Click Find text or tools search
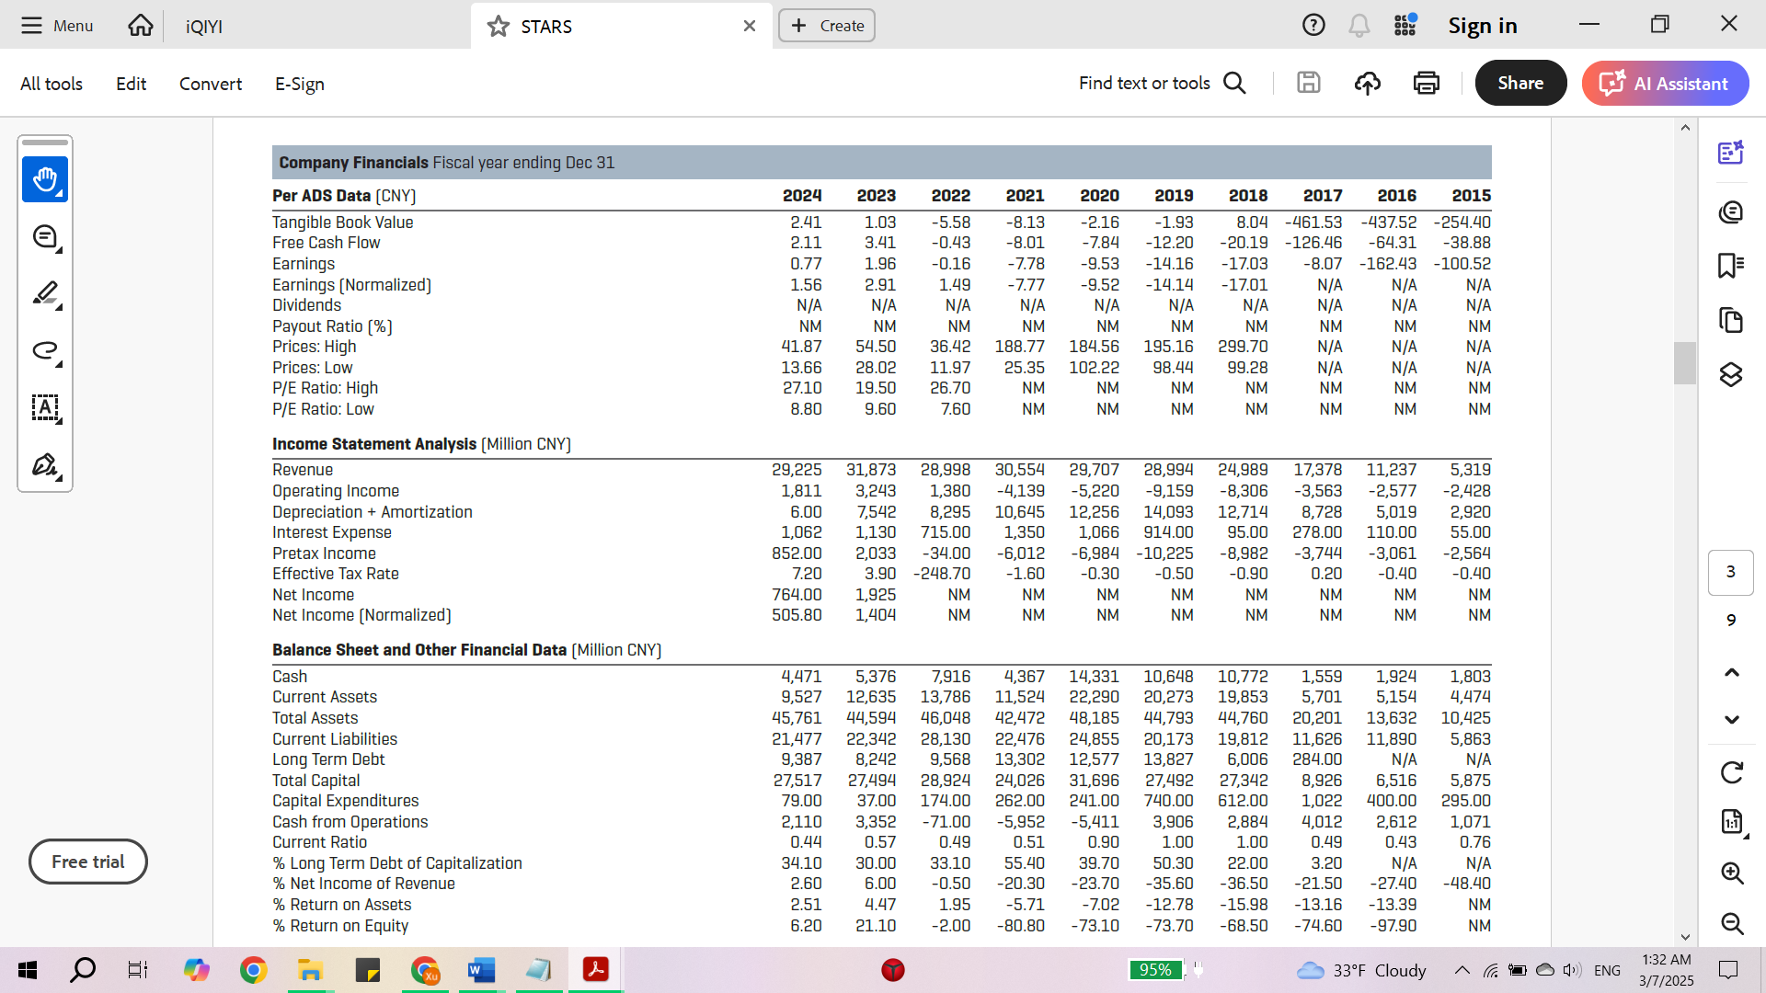The image size is (1766, 993). [1163, 84]
